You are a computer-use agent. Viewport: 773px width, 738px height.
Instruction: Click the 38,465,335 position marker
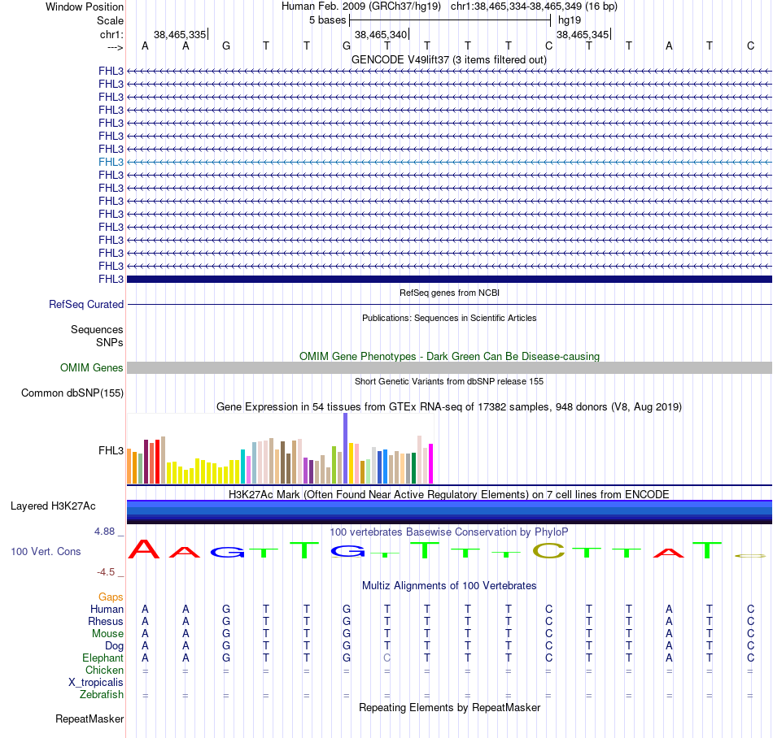(181, 34)
